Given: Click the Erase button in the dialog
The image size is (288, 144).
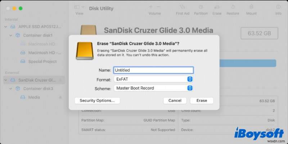Looking at the screenshot, I should coord(202,101).
